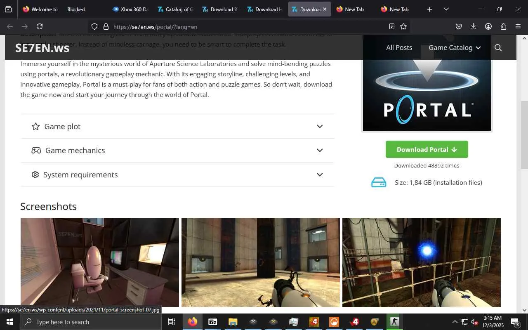Go to the SE7EN.ws home logo
The height and width of the screenshot is (330, 528).
pos(42,48)
